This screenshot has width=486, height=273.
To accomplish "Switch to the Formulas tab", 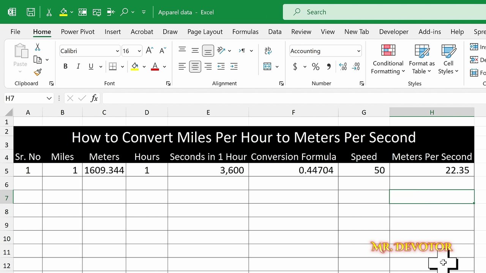I will [245, 32].
